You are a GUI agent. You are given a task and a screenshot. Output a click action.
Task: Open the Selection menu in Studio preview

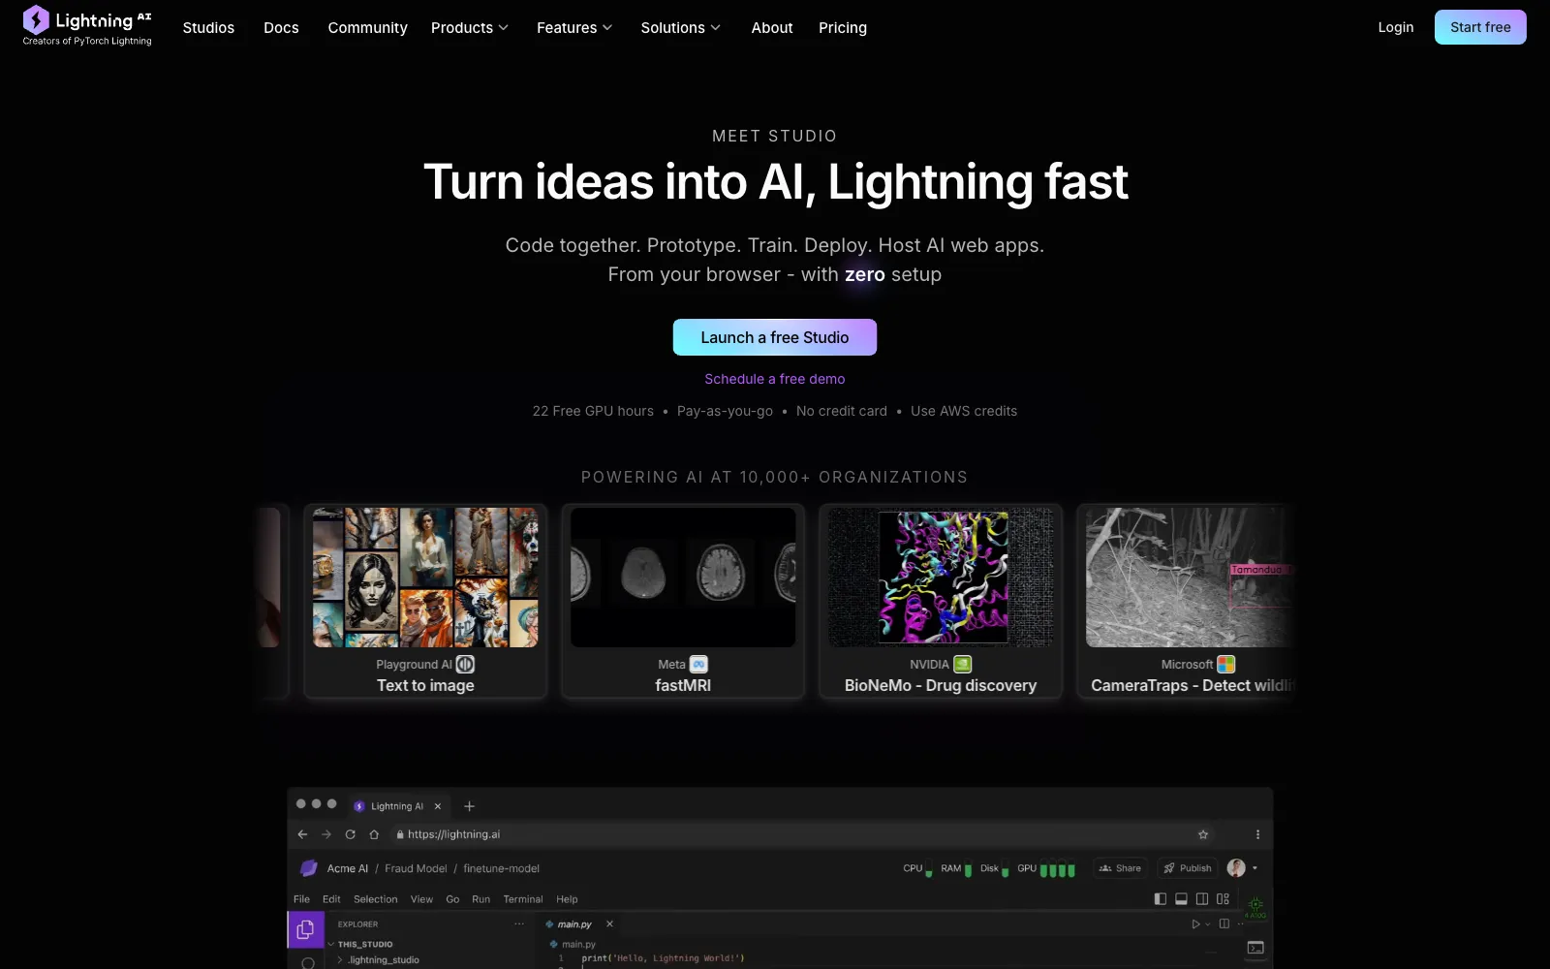[x=375, y=899]
